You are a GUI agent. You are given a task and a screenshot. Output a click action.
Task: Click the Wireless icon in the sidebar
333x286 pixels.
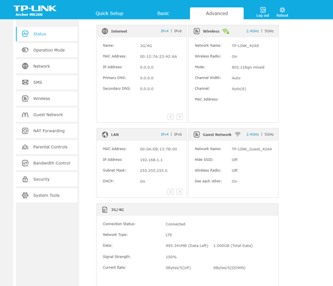(x=25, y=99)
